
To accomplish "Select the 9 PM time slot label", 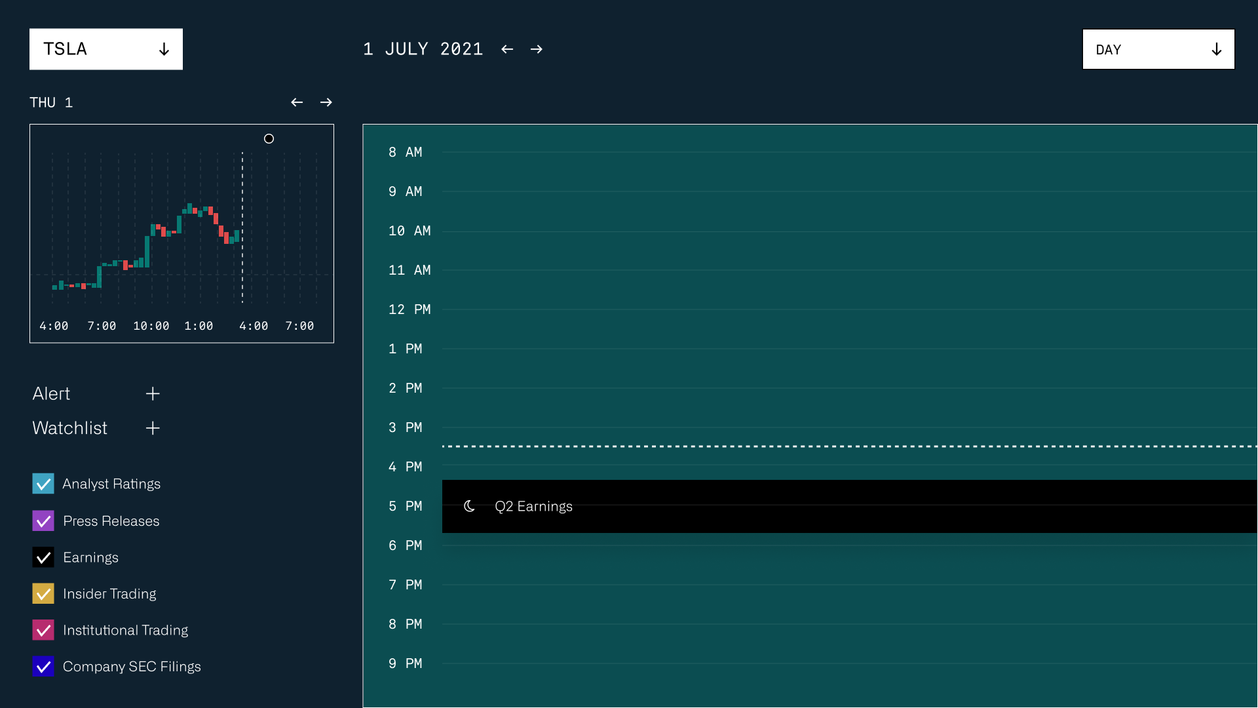I will (x=405, y=663).
